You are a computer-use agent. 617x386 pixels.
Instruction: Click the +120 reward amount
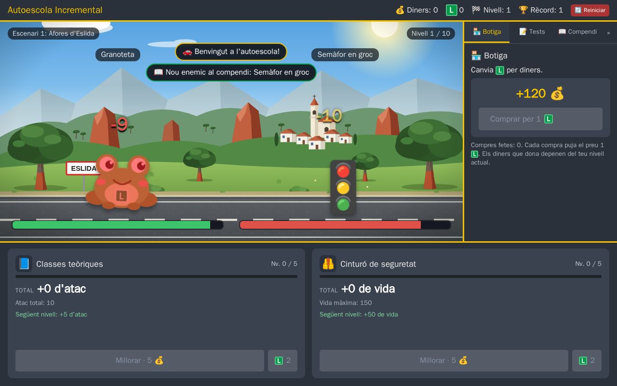pos(531,94)
